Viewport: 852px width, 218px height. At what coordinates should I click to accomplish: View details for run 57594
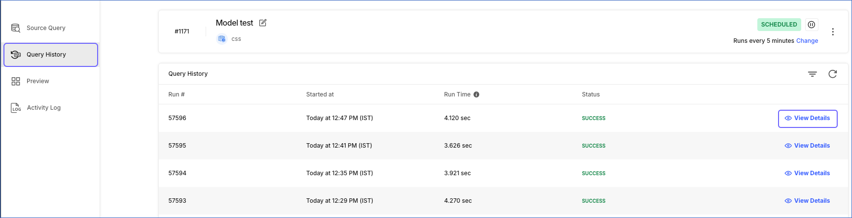coord(808,173)
